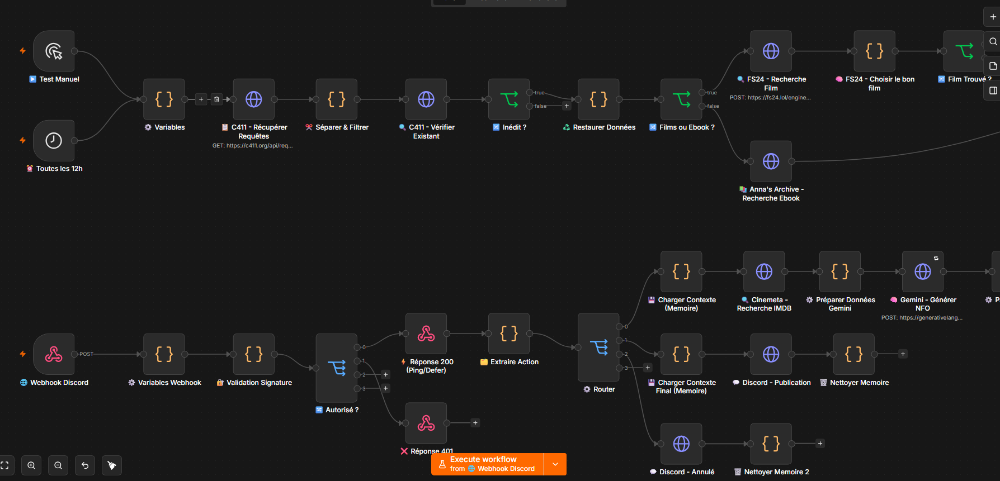Viewport: 1000px width, 481px height.
Task: Open Cinemeta - Recherche IMDB node
Action: (x=764, y=272)
